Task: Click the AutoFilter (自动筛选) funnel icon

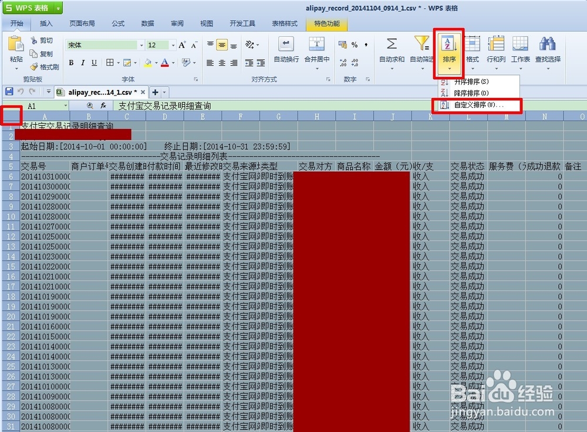Action: coord(421,43)
